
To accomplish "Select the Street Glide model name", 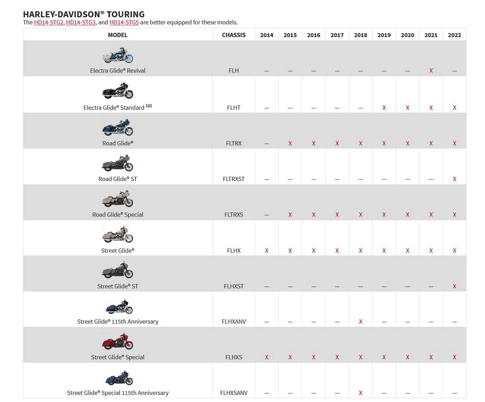I will click(x=118, y=250).
